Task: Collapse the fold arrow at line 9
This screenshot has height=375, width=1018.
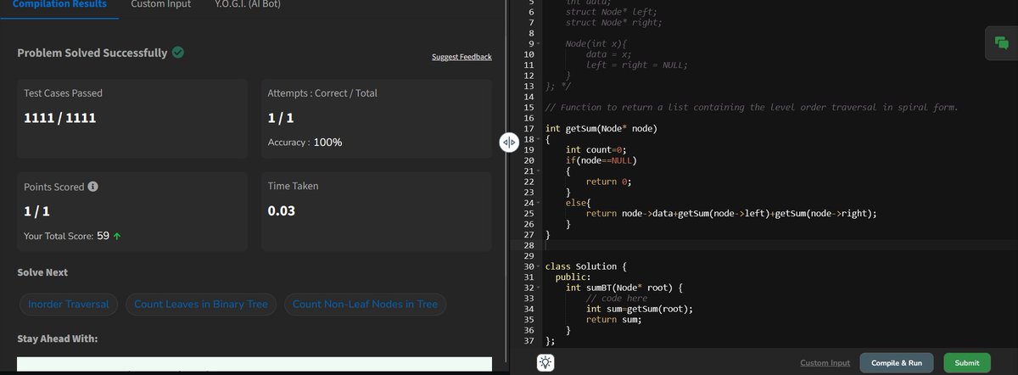Action: coord(539,43)
